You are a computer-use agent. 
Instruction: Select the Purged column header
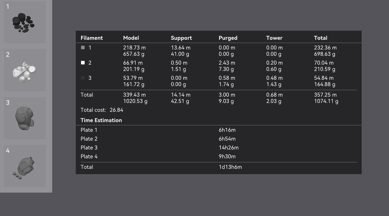click(x=228, y=38)
